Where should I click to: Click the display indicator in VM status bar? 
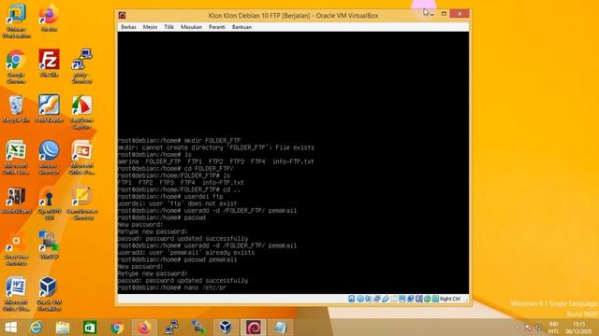[402, 299]
